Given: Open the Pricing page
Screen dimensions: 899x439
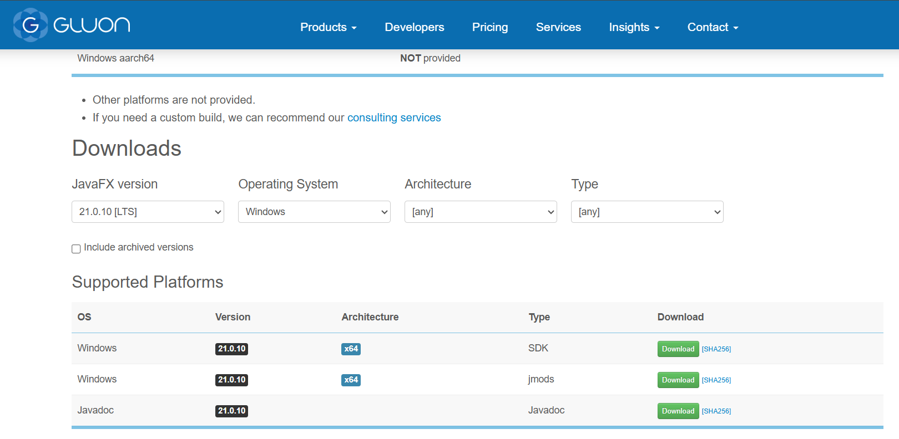Looking at the screenshot, I should tap(490, 27).
